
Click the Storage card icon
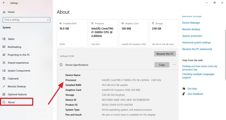click(x=153, y=23)
